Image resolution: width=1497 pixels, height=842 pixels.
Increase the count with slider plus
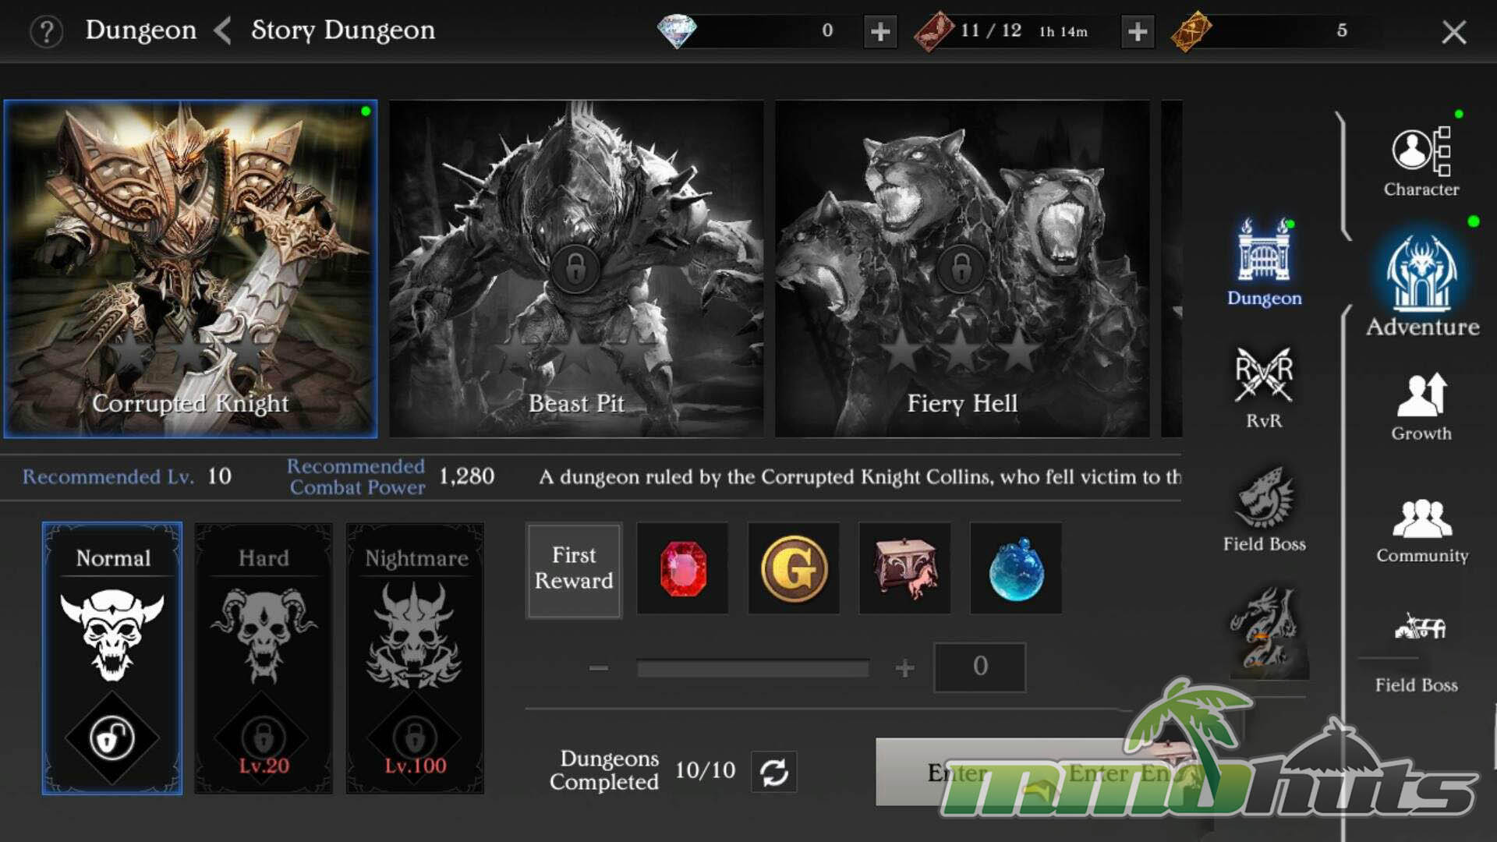(x=904, y=668)
